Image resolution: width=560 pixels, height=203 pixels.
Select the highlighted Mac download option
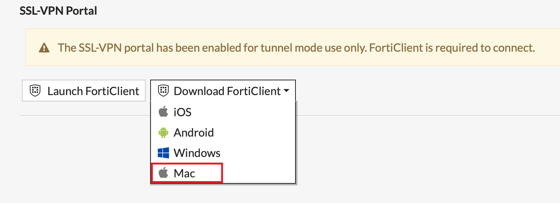[x=185, y=173]
